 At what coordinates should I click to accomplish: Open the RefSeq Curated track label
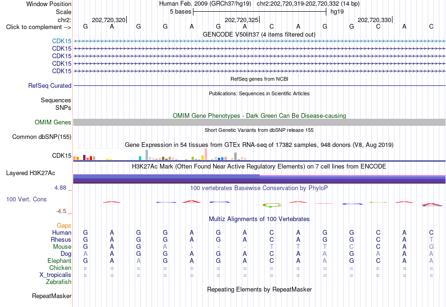[49, 85]
